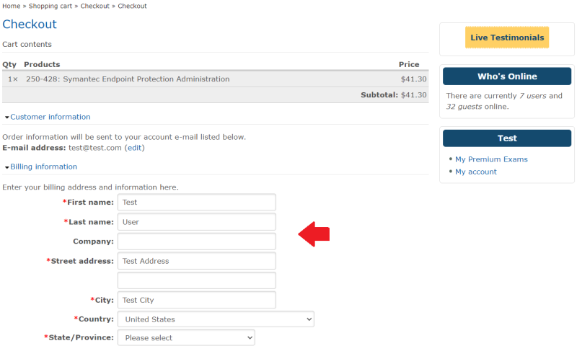Screen dimensions: 577x346
Task: Click the Test block header
Action: [x=507, y=138]
